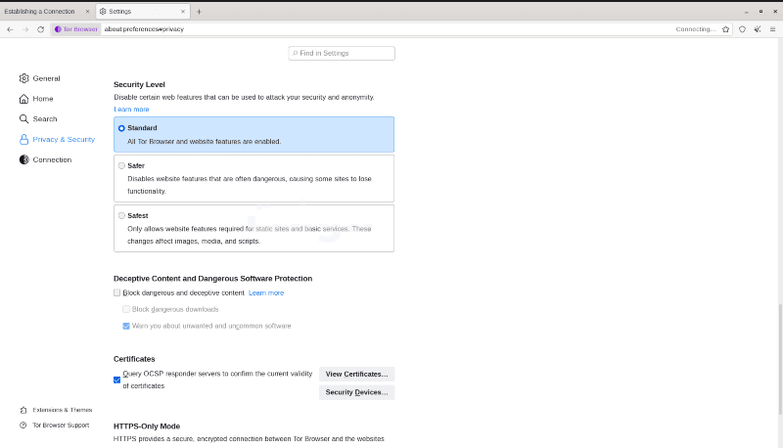783x448 pixels.
Task: Open Learn more for deceptive content
Action: tap(266, 292)
